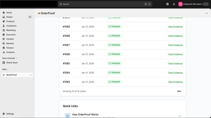Click the store avatar icon
The image size is (211, 118).
click(x=180, y=4)
